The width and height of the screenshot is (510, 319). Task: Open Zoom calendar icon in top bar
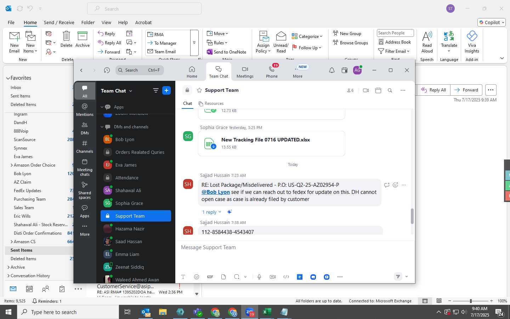point(345,71)
